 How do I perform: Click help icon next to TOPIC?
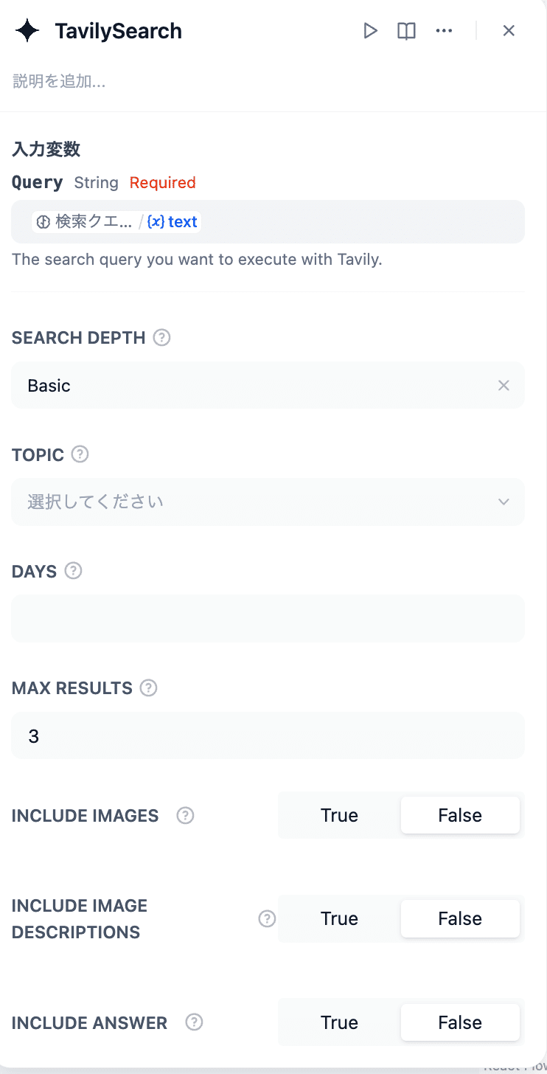tap(80, 454)
